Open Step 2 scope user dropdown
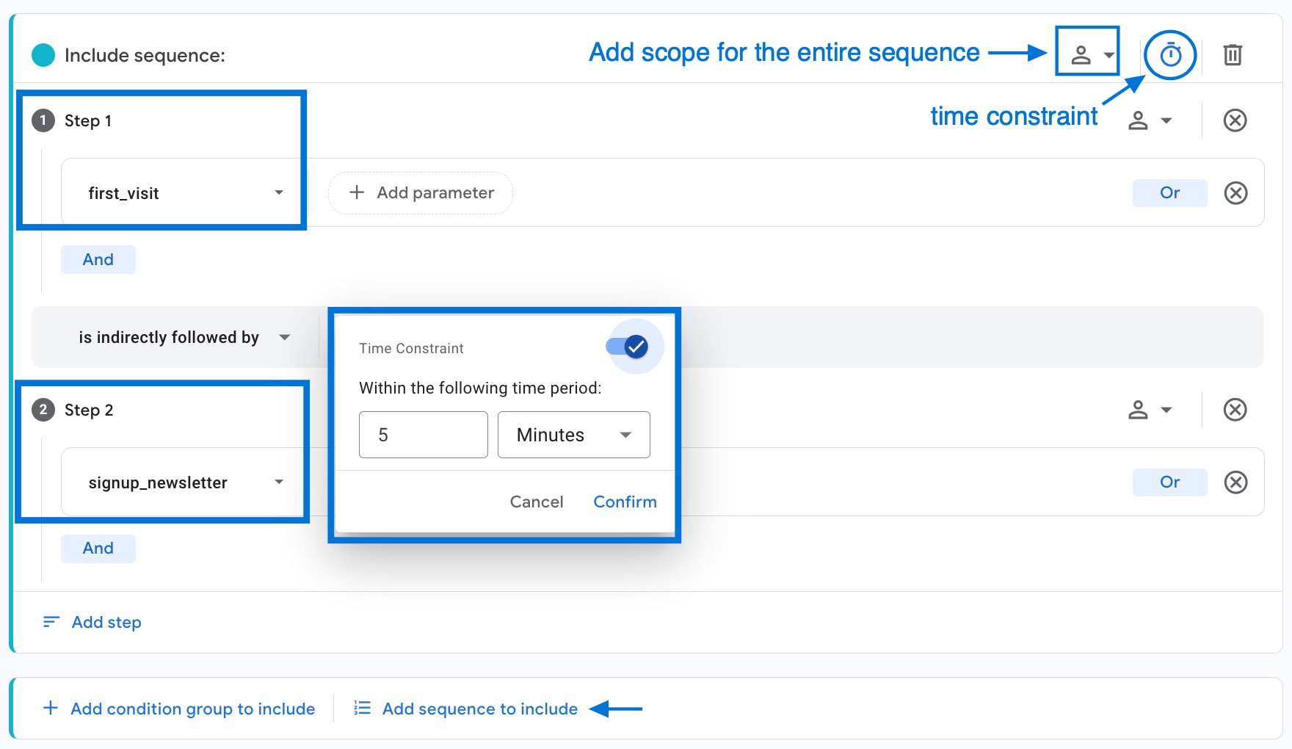 1150,410
